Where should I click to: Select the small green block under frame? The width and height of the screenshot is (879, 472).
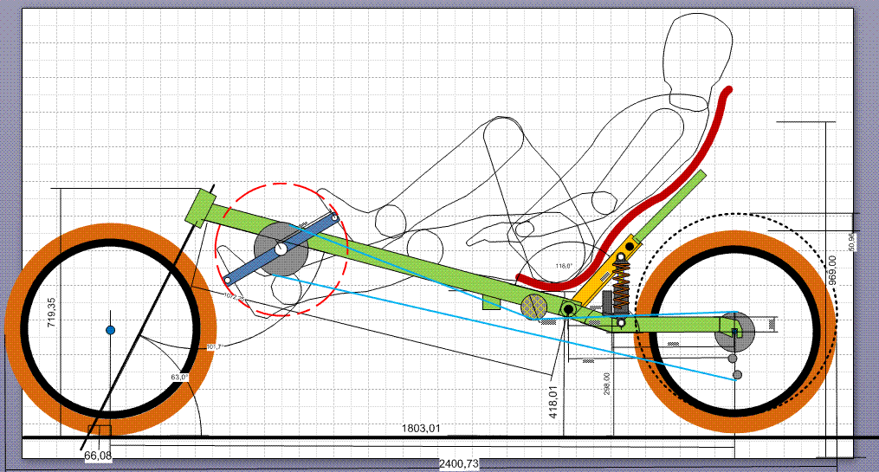point(491,301)
